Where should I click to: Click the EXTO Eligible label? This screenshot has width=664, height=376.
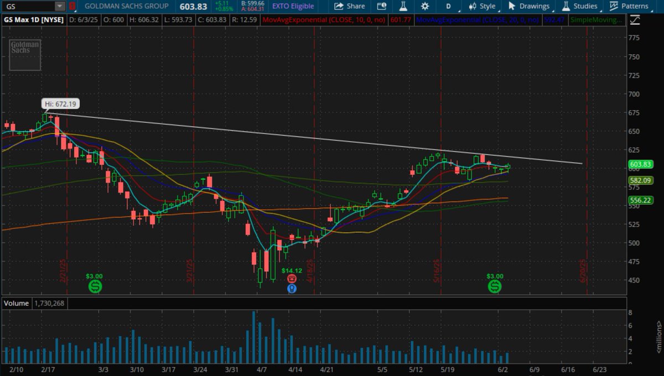point(293,6)
